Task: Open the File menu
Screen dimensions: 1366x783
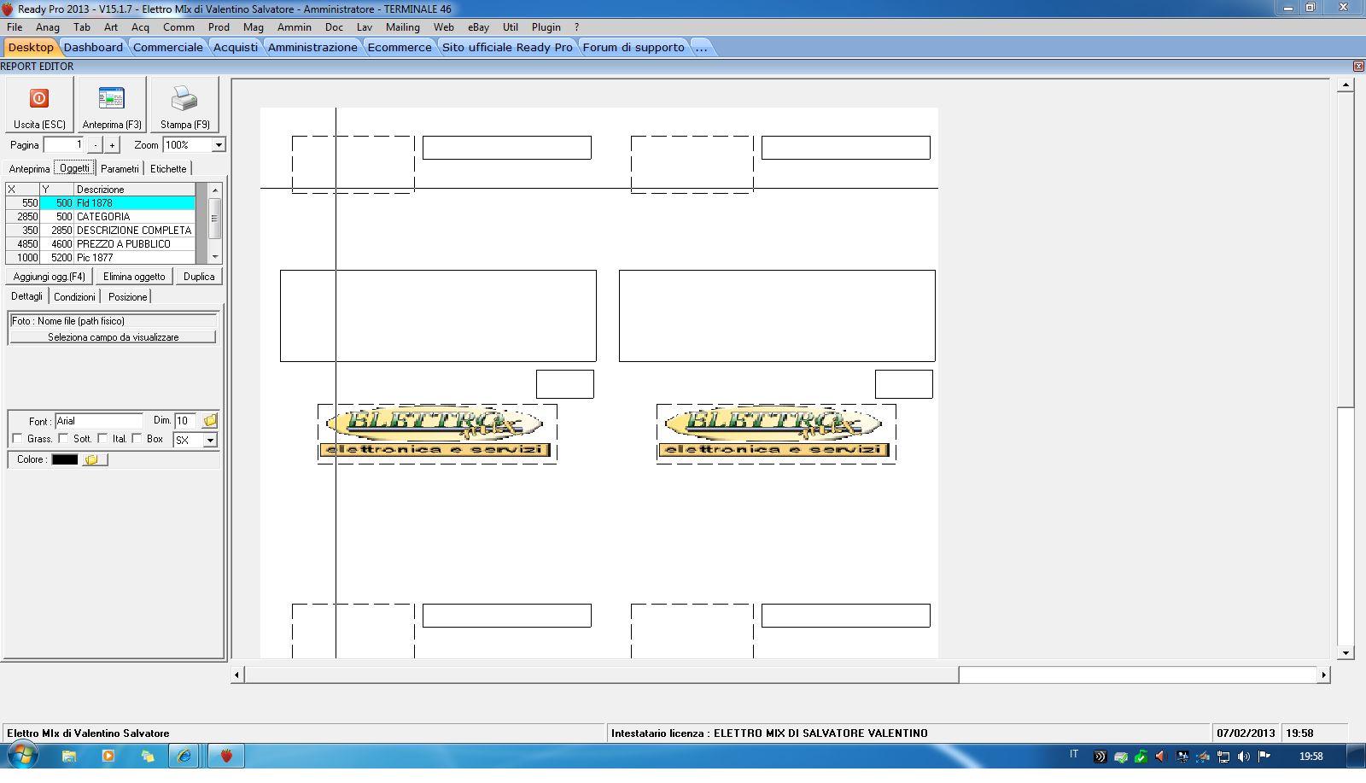Action: point(15,27)
